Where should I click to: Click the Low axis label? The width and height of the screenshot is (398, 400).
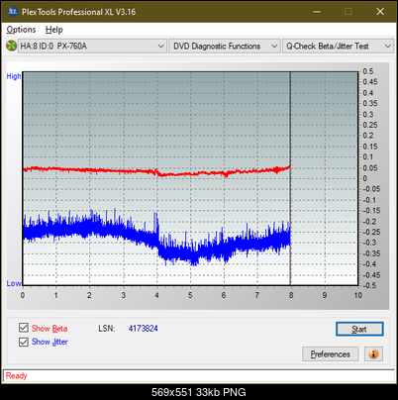tap(14, 283)
